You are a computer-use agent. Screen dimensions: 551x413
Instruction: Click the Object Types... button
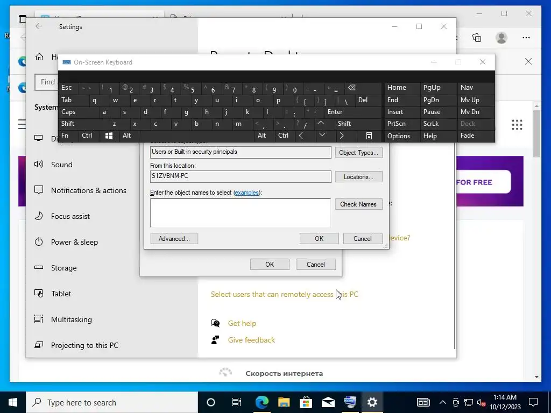click(358, 152)
